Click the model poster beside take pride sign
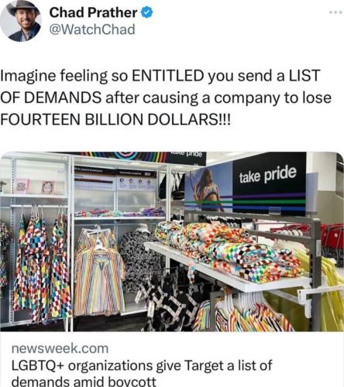The width and height of the screenshot is (344, 387). pyautogui.click(x=209, y=188)
